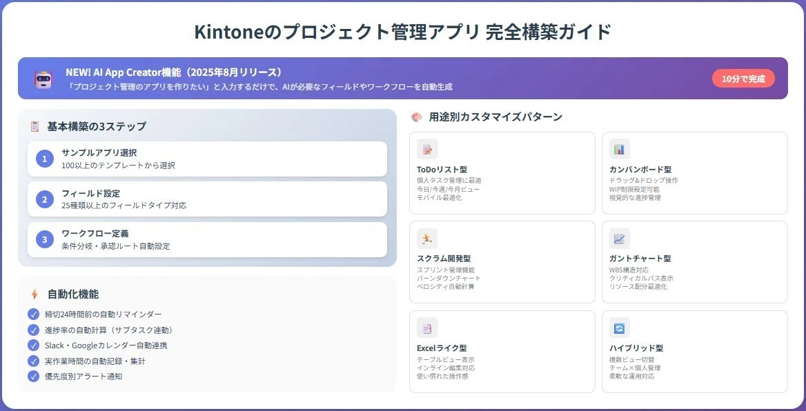The height and width of the screenshot is (411, 806).
Task: Click the スクラム開発型 runner icon
Action: point(427,239)
